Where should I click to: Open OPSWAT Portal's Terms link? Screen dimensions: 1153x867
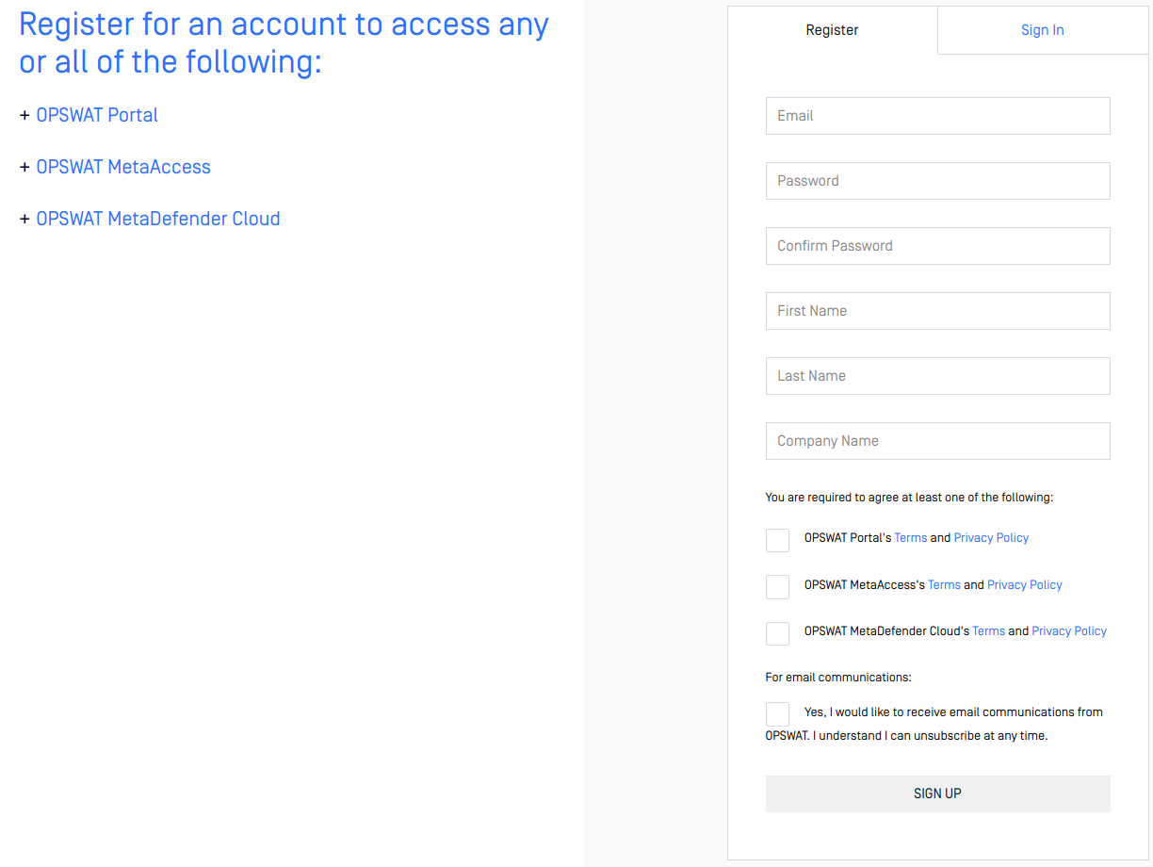coord(911,538)
